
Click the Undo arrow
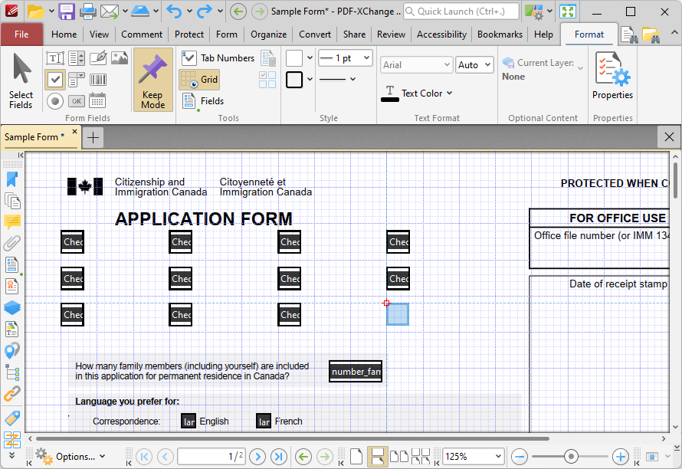pos(174,11)
